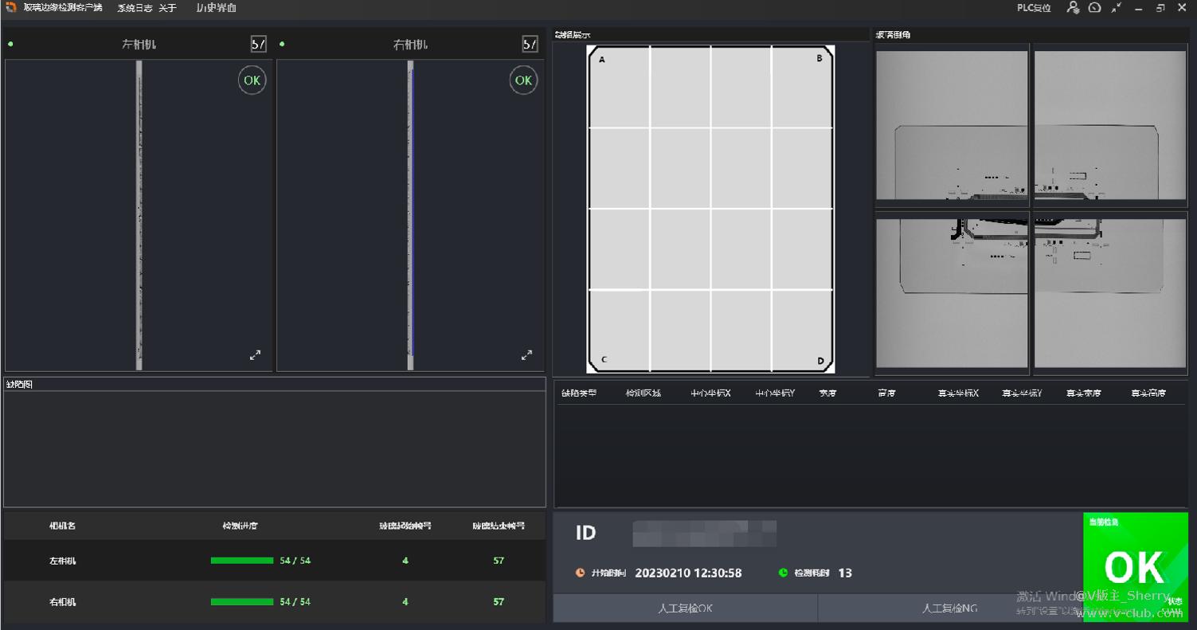The height and width of the screenshot is (630, 1197).
Task: Click the clock icon in title bar
Action: click(x=1095, y=8)
